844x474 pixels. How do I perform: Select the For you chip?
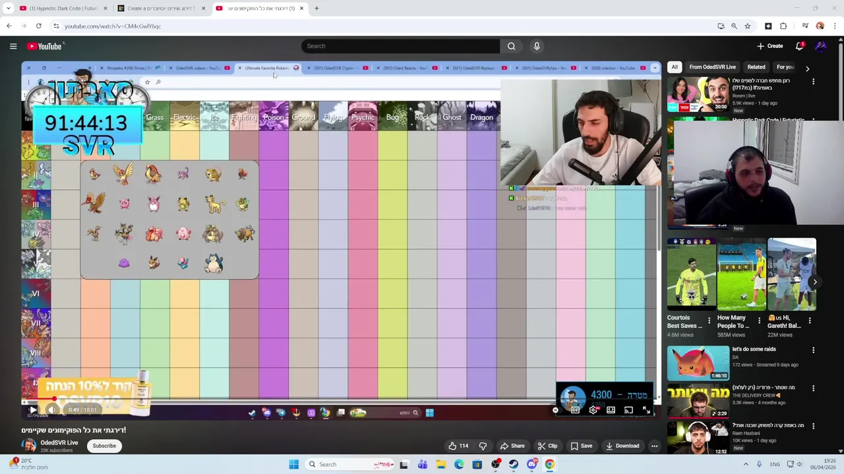(x=785, y=67)
